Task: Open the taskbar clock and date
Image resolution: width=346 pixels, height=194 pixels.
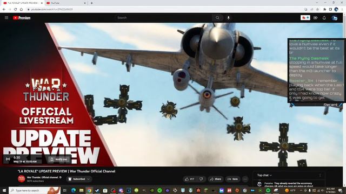Action: pyautogui.click(x=330, y=190)
